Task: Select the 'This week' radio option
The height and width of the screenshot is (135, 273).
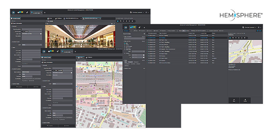Action: (125, 48)
